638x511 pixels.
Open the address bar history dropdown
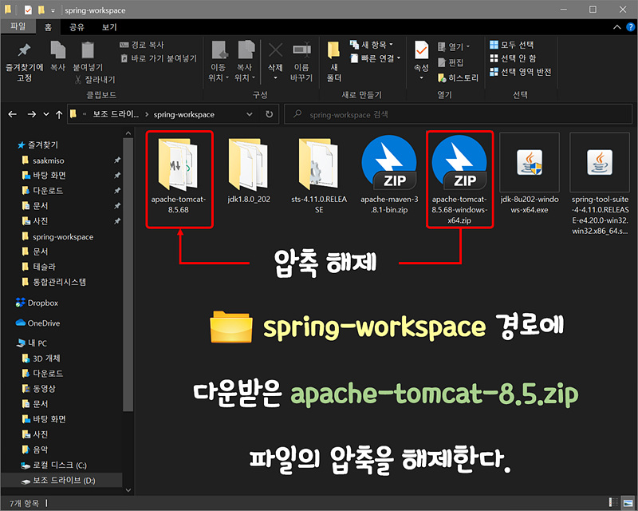pyautogui.click(x=250, y=114)
